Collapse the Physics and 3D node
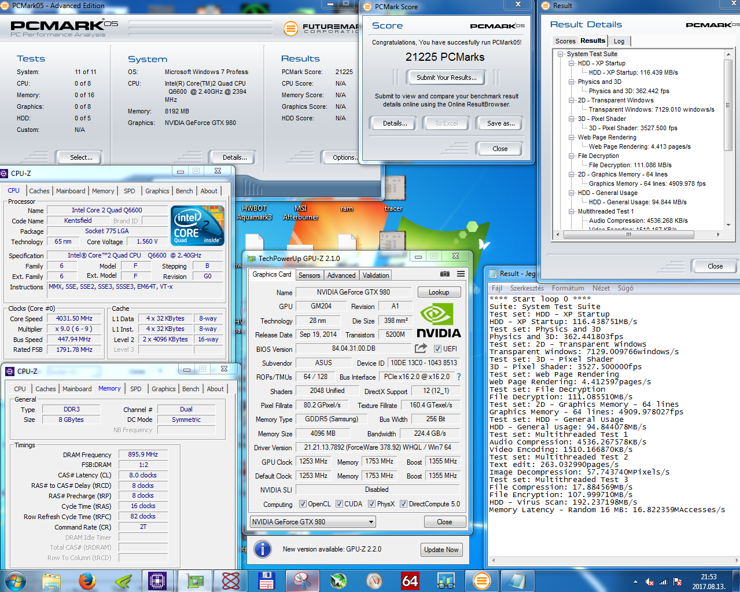 coord(572,82)
